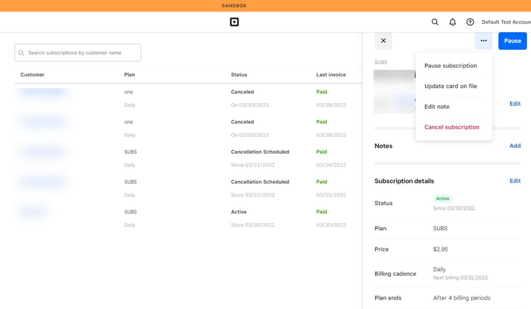
Task: Click Edit link near the customer card
Action: pos(515,104)
